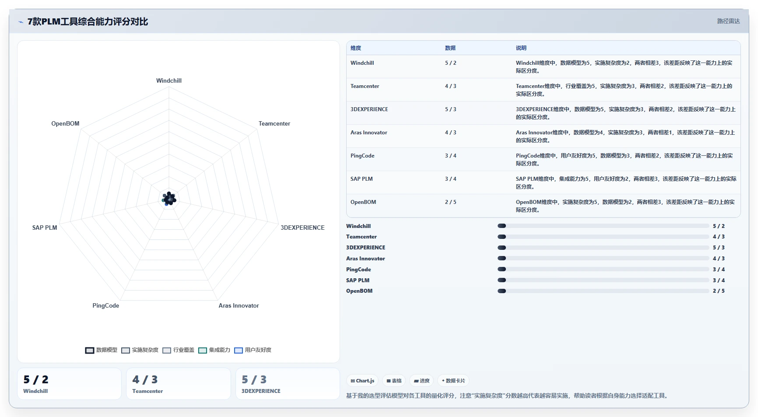This screenshot has width=758, height=417.
Task: Click the 5 / 2 value in Windchill table row
Action: click(451, 63)
